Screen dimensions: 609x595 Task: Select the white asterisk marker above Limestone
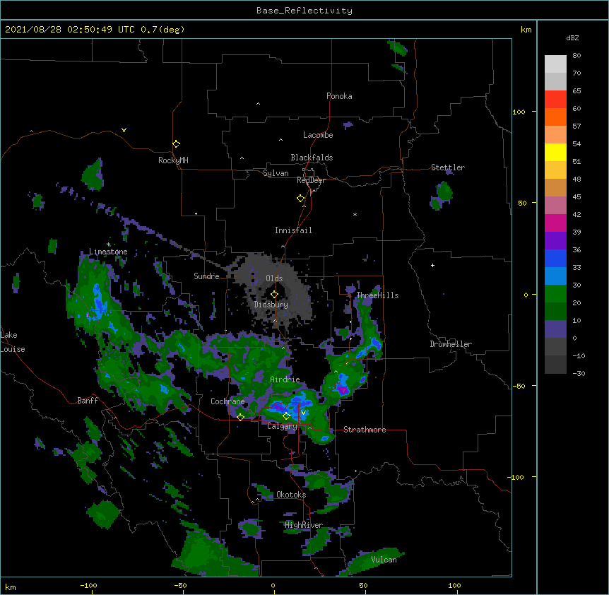[109, 245]
